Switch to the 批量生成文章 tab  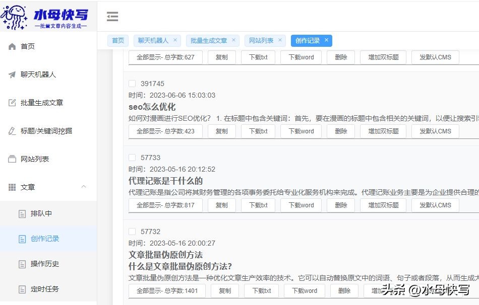click(209, 40)
